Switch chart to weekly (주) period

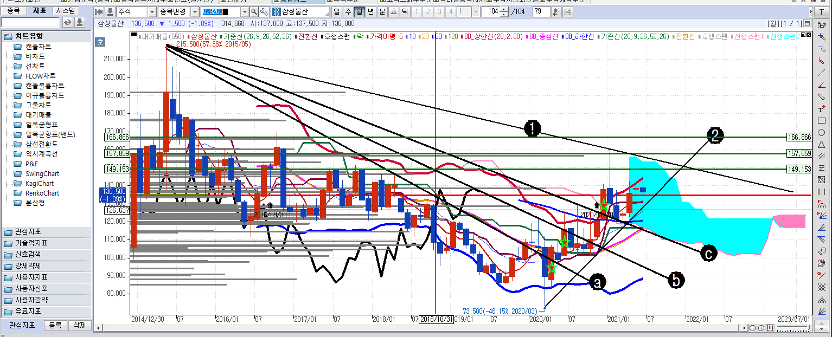348,12
